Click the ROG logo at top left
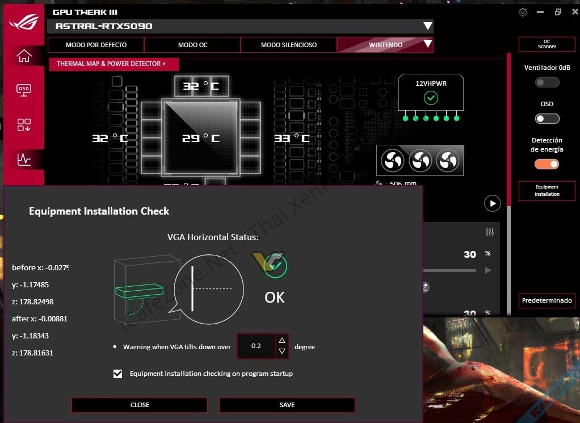Image resolution: width=580 pixels, height=423 pixels. tap(23, 23)
